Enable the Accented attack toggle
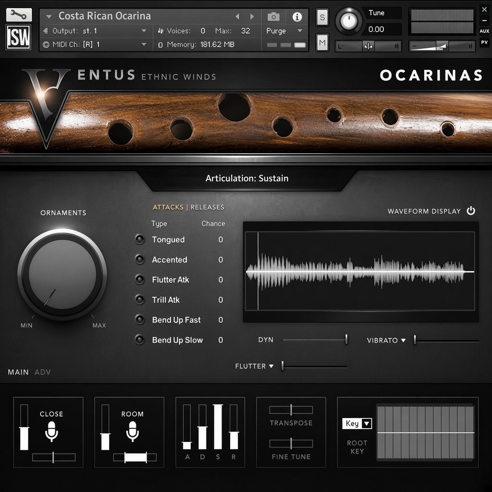This screenshot has height=492, width=492. point(140,259)
